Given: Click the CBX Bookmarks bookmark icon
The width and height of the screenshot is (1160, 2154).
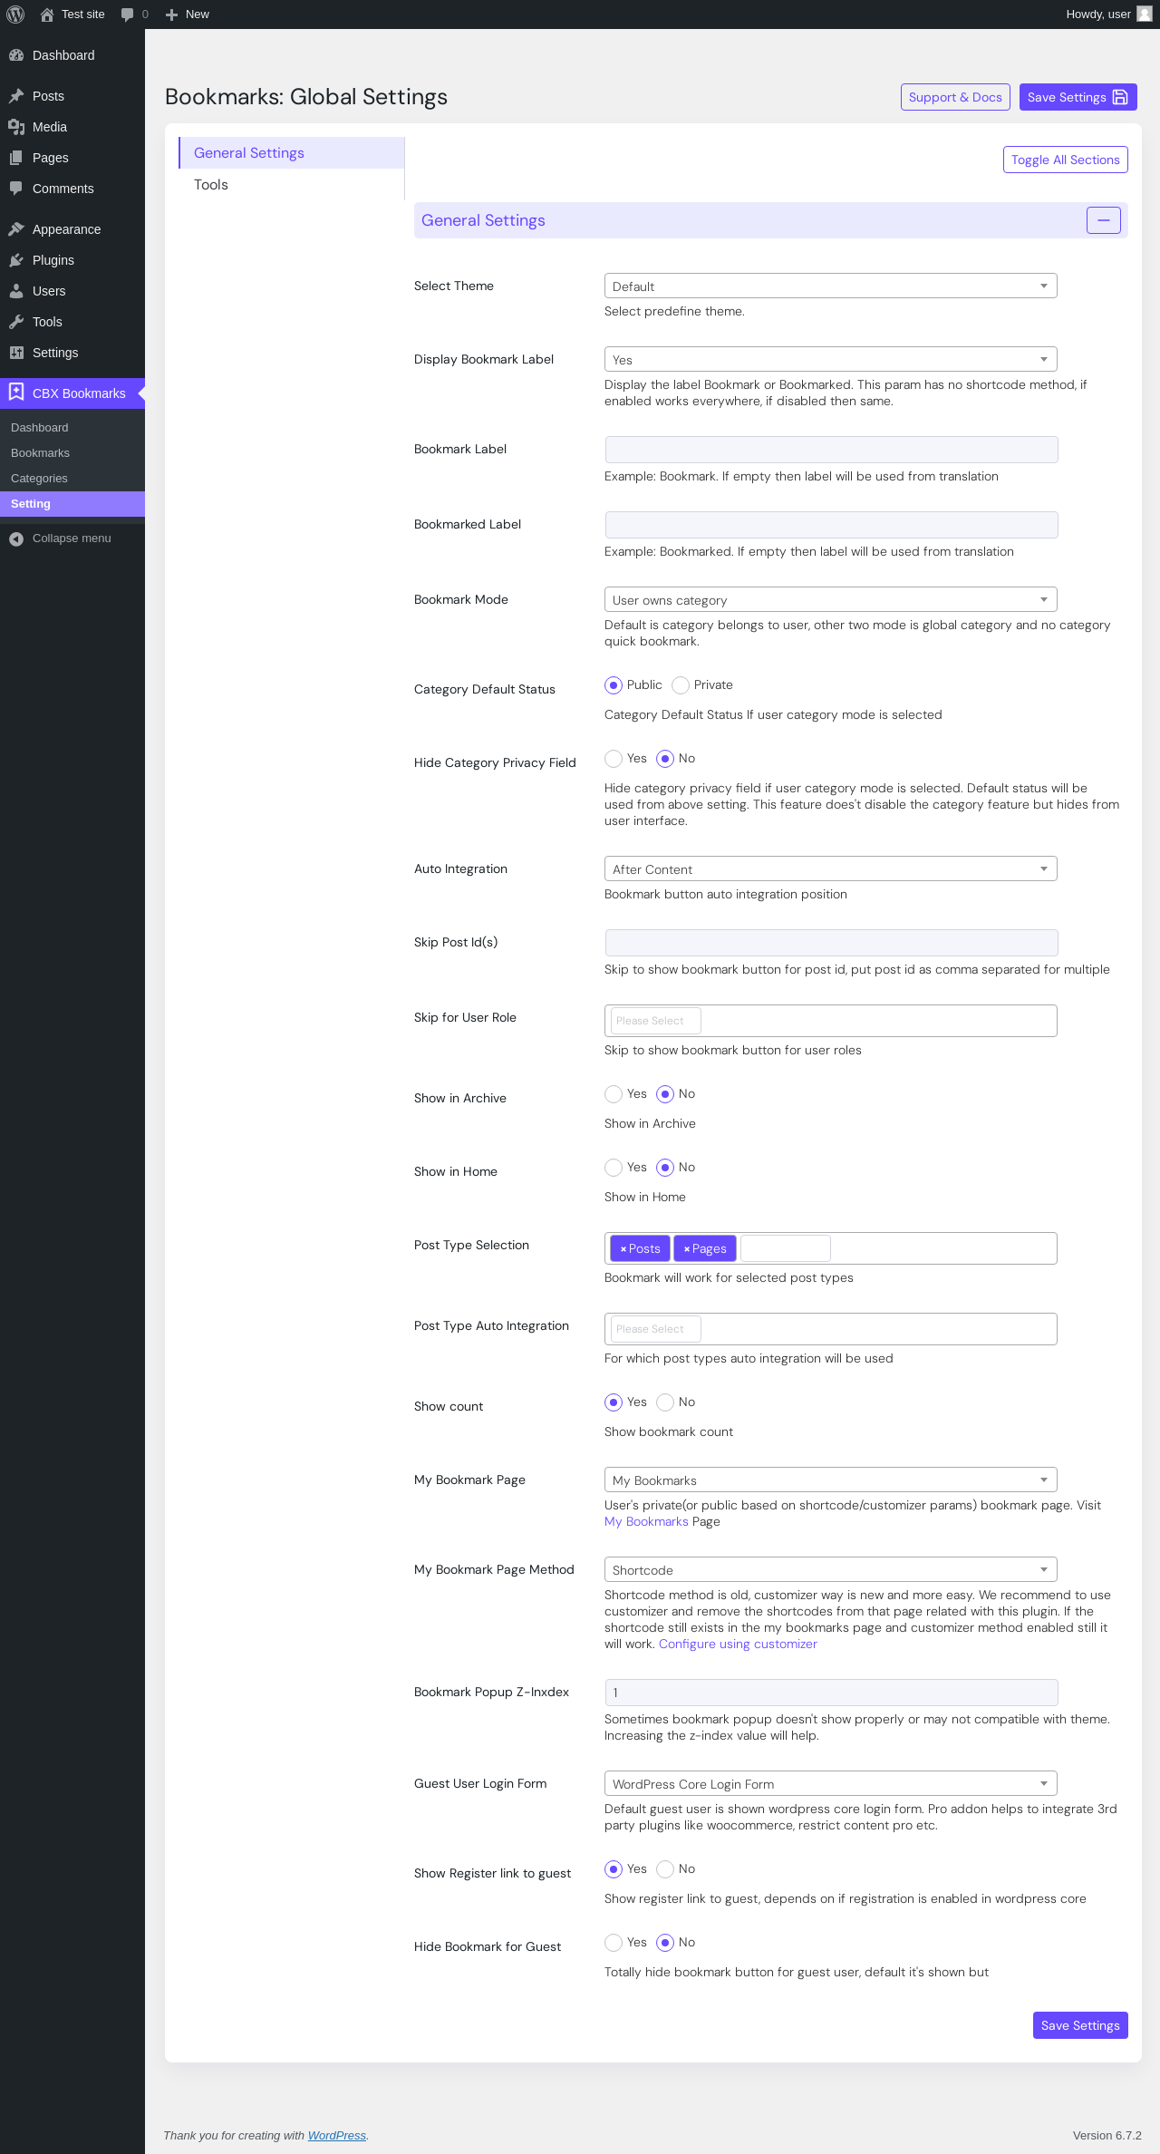Looking at the screenshot, I should click(x=16, y=392).
